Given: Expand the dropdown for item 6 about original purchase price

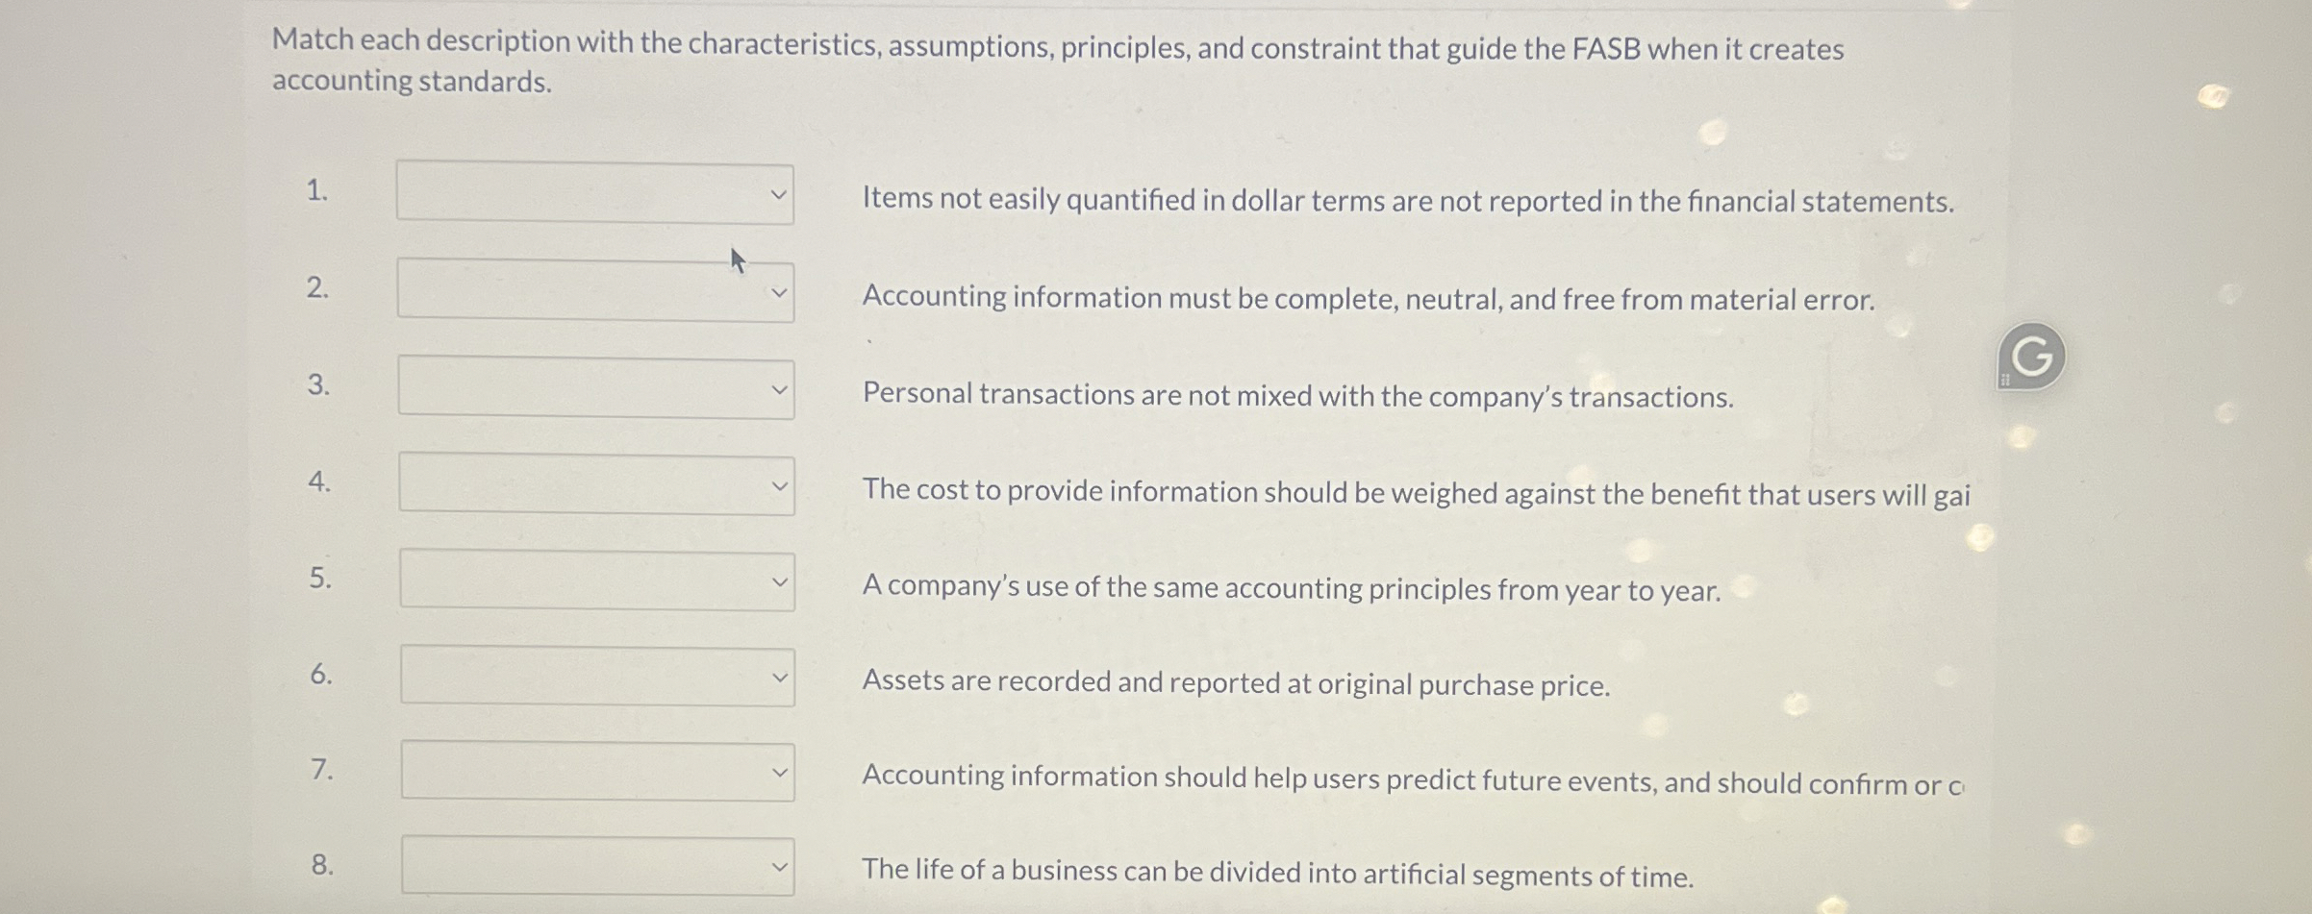Looking at the screenshot, I should point(596,676).
